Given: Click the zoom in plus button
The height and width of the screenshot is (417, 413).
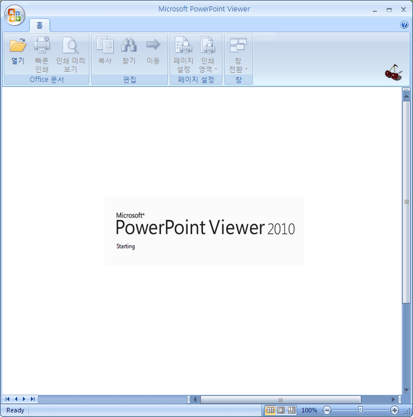Looking at the screenshot, I should [x=395, y=410].
